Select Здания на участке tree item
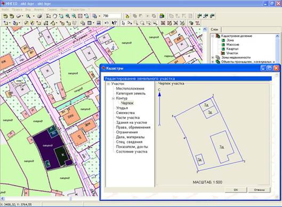This screenshot has height=207, width=282. (x=132, y=123)
